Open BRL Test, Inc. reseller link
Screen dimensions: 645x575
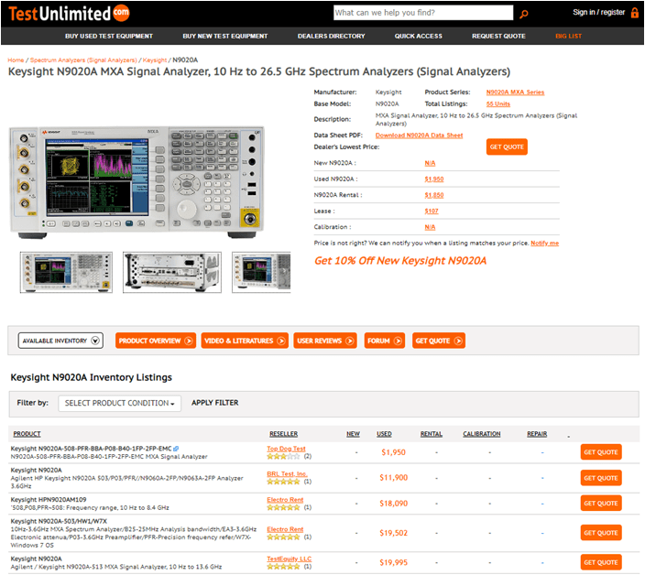pyautogui.click(x=287, y=474)
